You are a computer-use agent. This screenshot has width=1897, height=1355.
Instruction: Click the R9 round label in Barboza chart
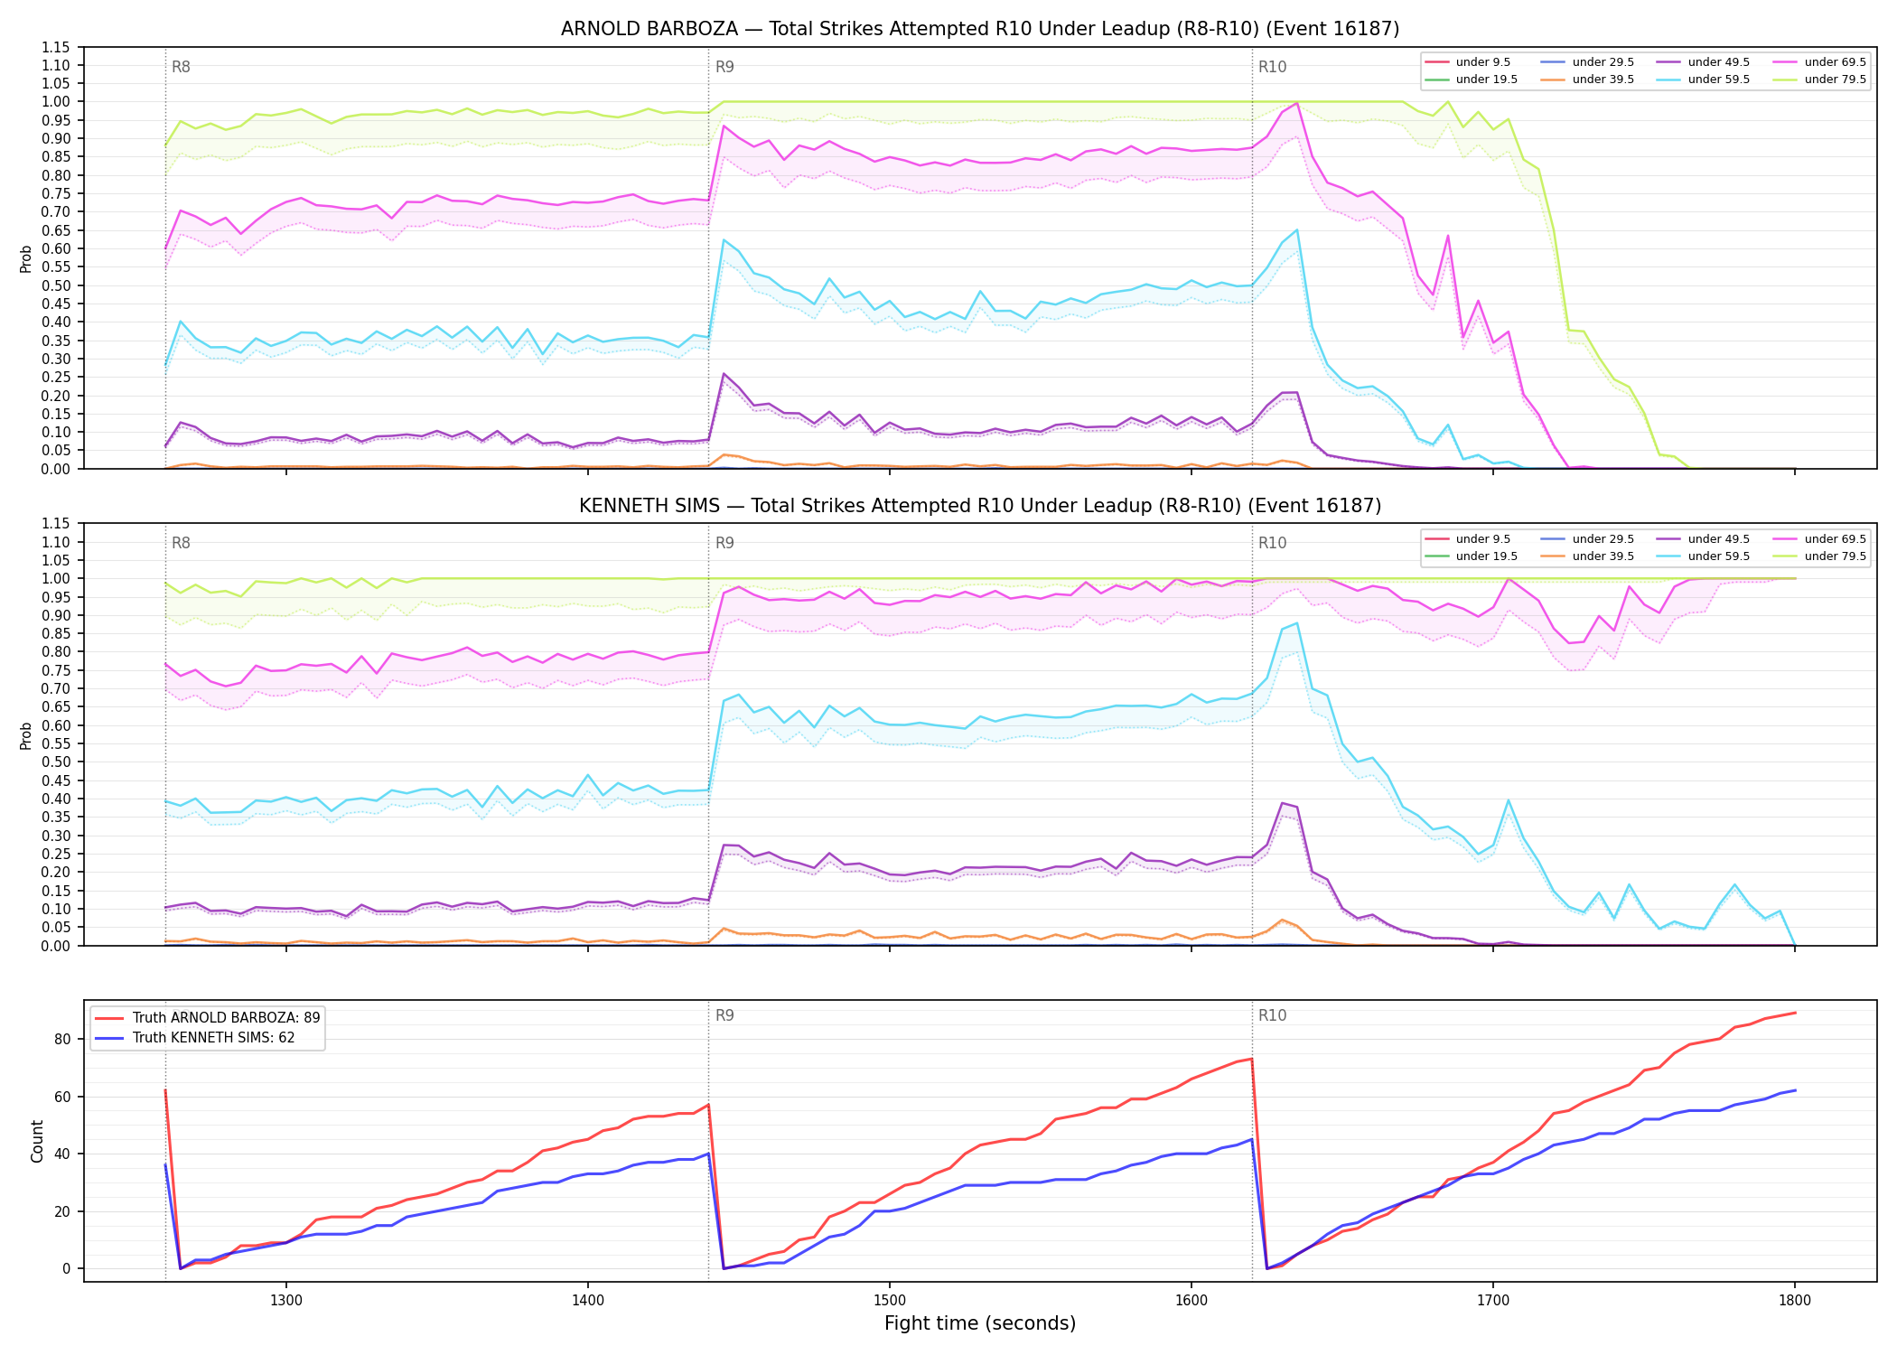coord(724,67)
